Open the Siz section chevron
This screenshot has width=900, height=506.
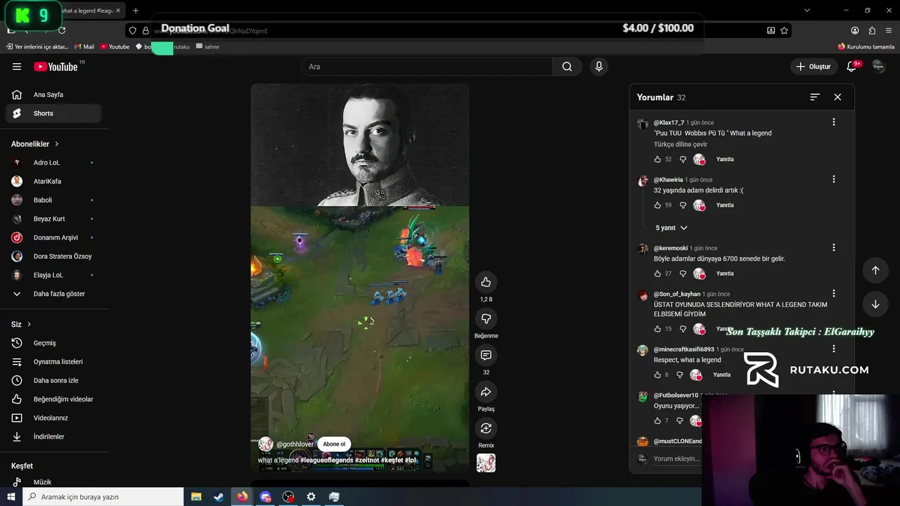pyautogui.click(x=29, y=325)
